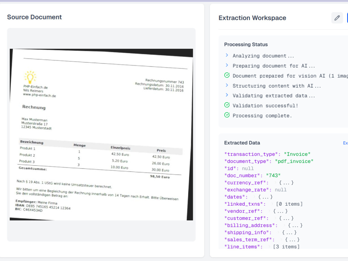The width and height of the screenshot is (348, 261).
Task: Click chevron icon beside Preparing document for AI
Action: pos(227,65)
